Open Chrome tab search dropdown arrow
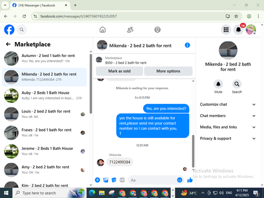264x198 pixels. (5, 5)
